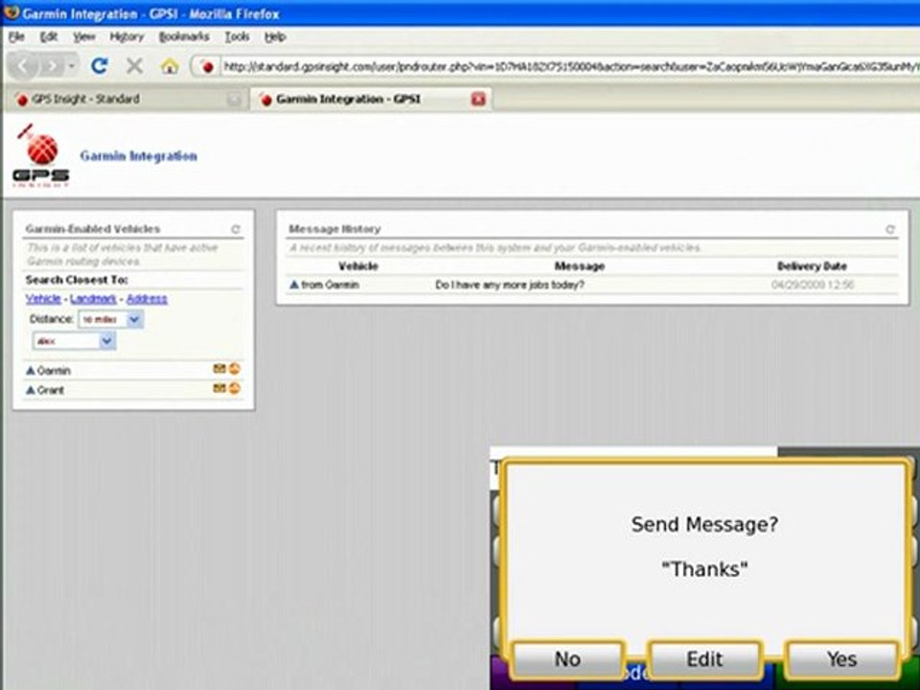
Task: Open the History menu
Action: (x=126, y=37)
